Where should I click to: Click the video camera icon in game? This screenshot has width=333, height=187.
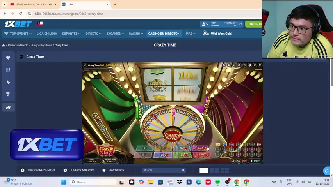(x=229, y=65)
